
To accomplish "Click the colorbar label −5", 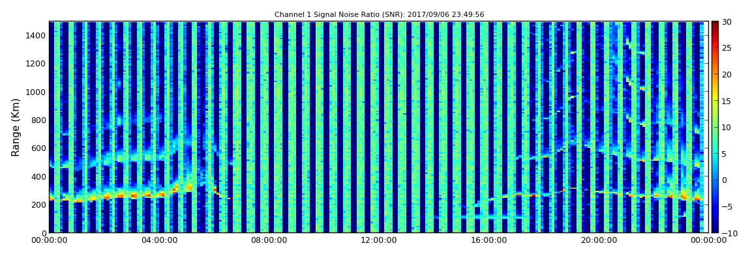I will [x=727, y=207].
